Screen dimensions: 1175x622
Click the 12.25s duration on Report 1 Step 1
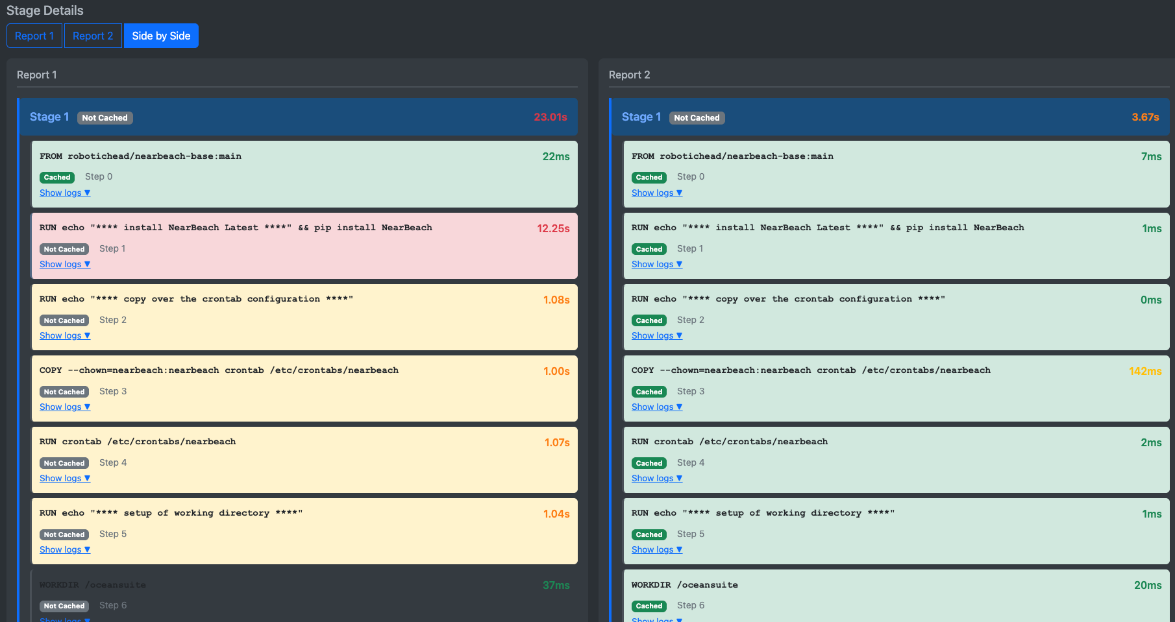pos(553,228)
